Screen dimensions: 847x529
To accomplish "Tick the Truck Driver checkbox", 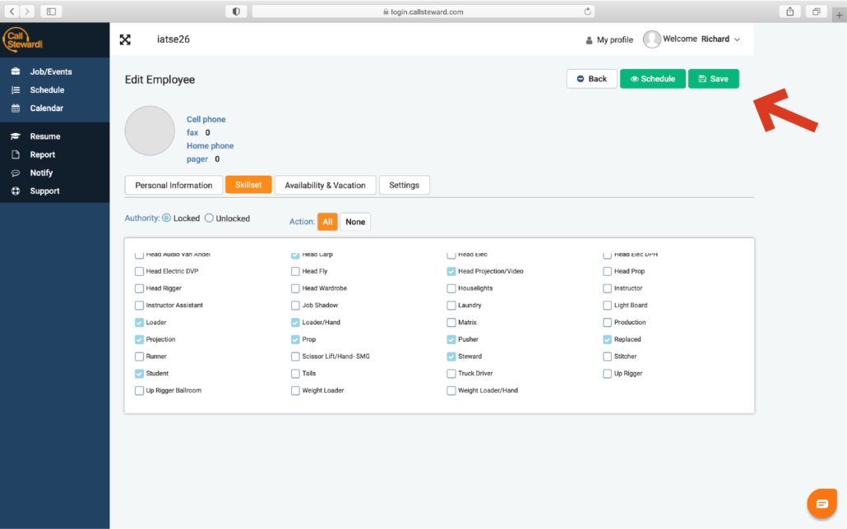I will tap(451, 374).
